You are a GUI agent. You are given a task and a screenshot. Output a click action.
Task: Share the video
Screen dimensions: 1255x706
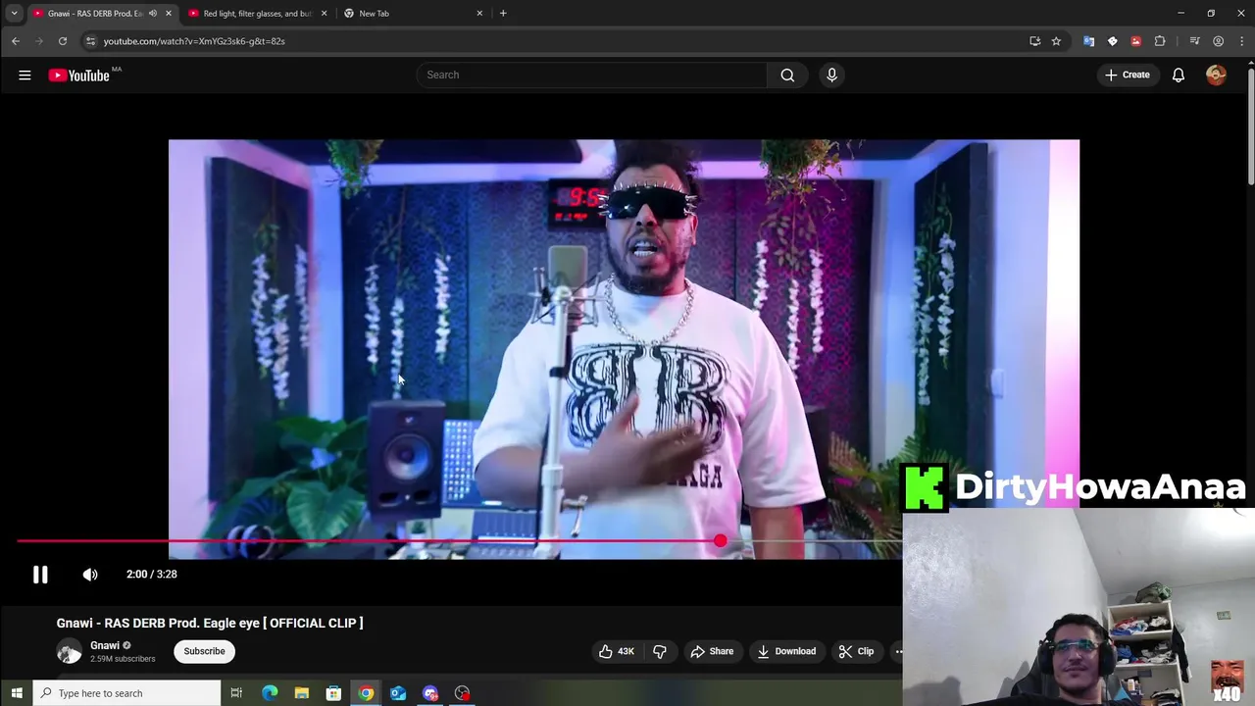pyautogui.click(x=712, y=651)
